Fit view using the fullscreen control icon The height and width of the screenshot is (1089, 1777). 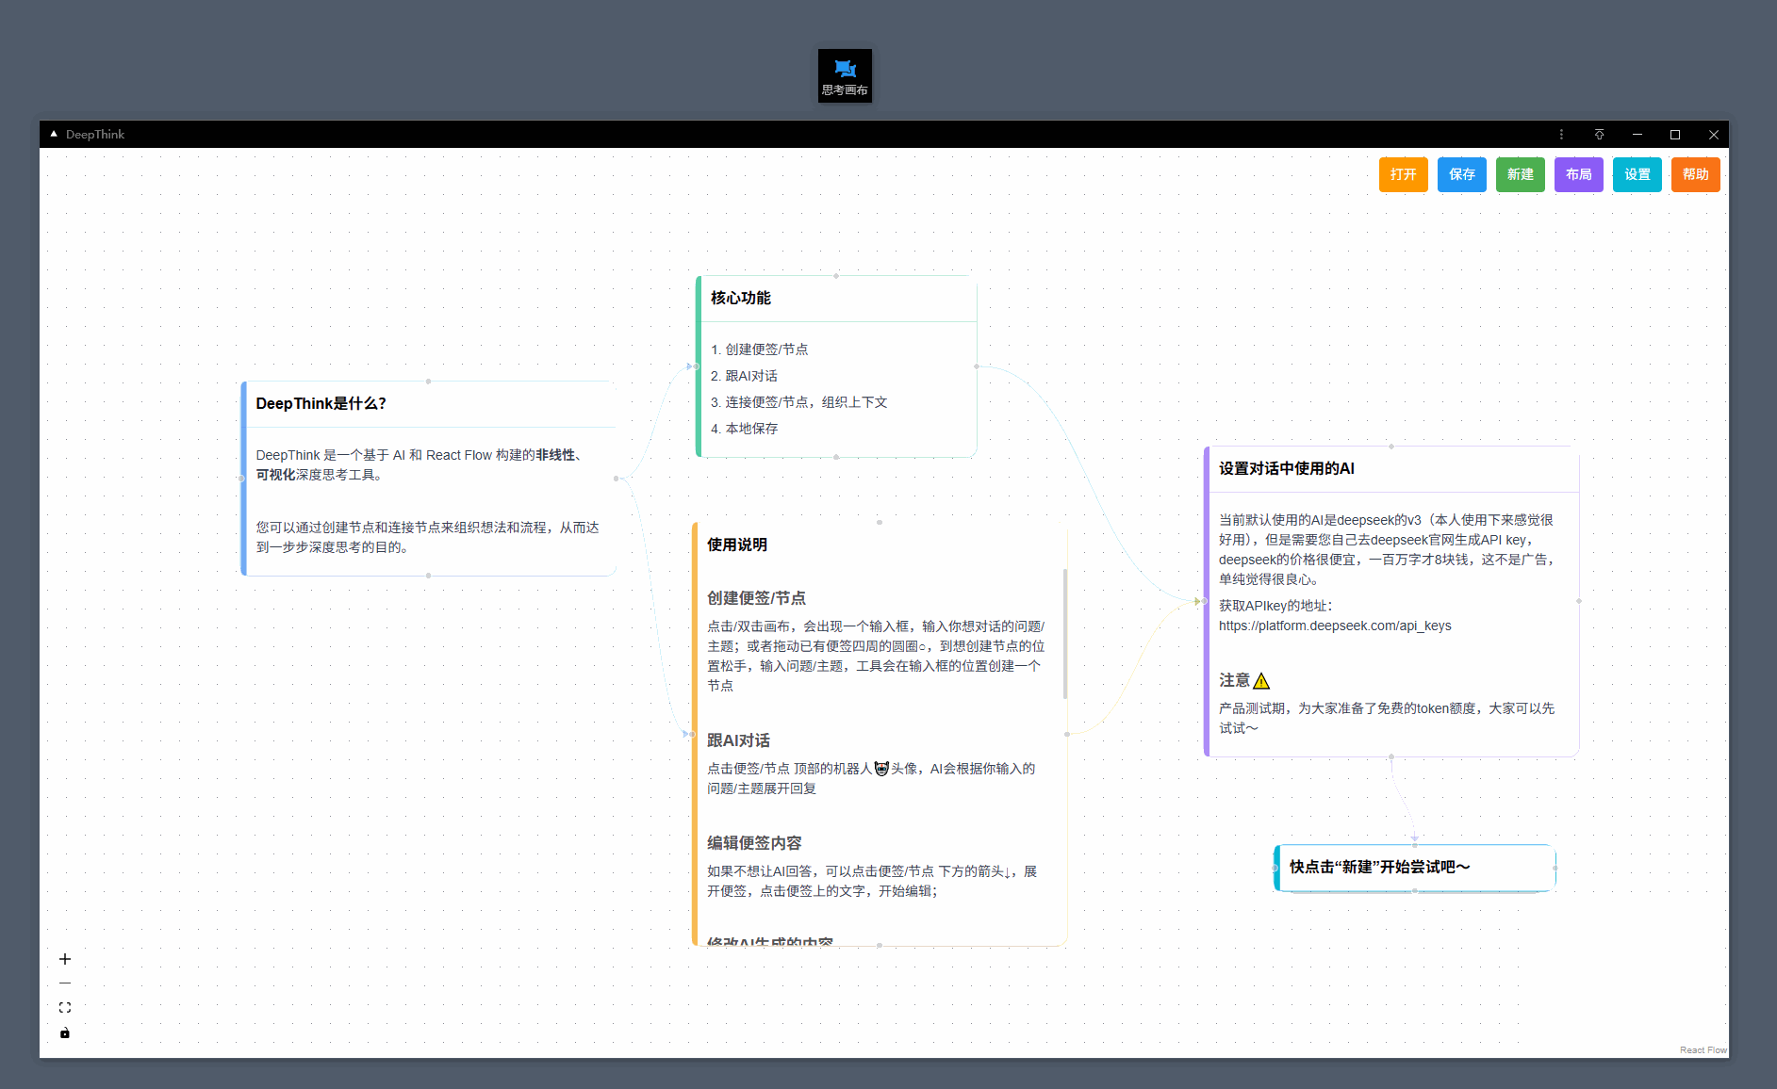[x=65, y=1008]
